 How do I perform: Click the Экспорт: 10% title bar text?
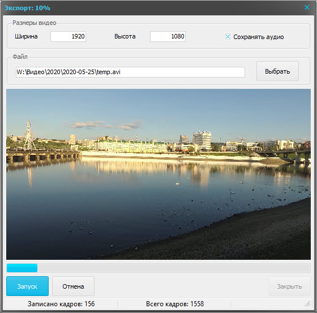[27, 8]
